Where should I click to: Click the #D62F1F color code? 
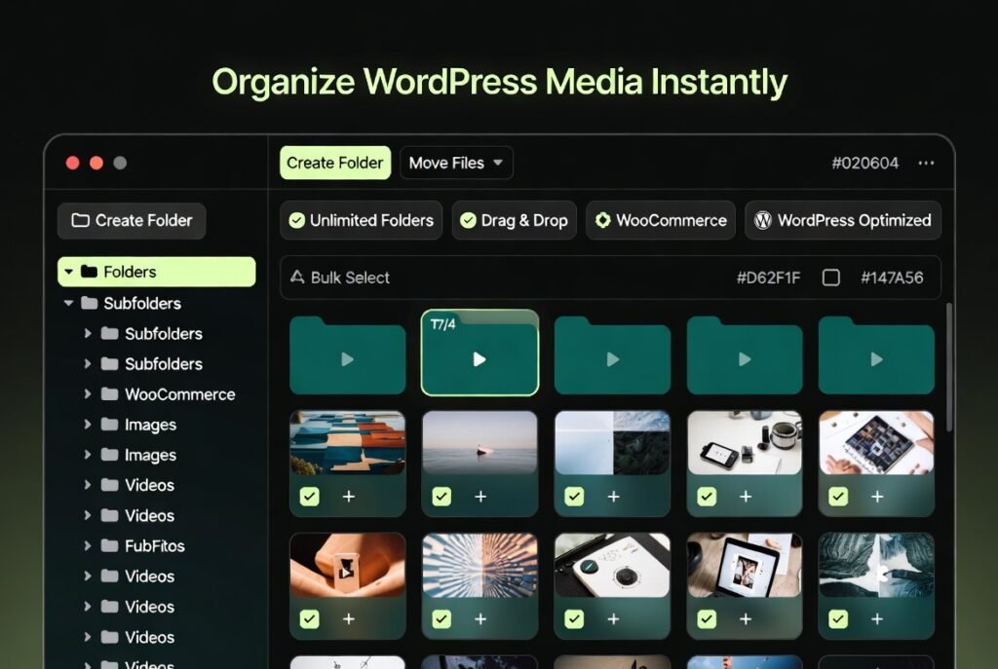[768, 278]
